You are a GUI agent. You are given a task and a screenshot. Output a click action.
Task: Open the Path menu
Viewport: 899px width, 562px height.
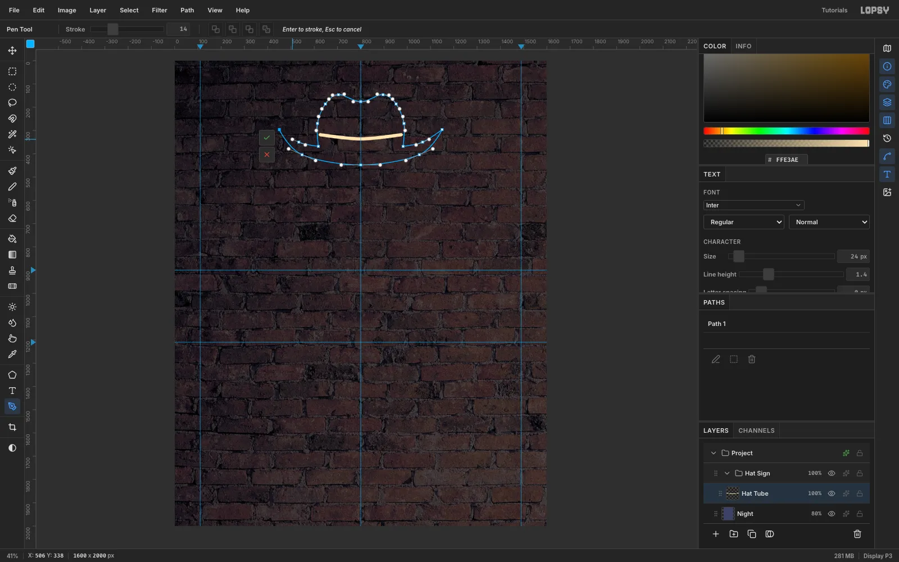tap(187, 10)
